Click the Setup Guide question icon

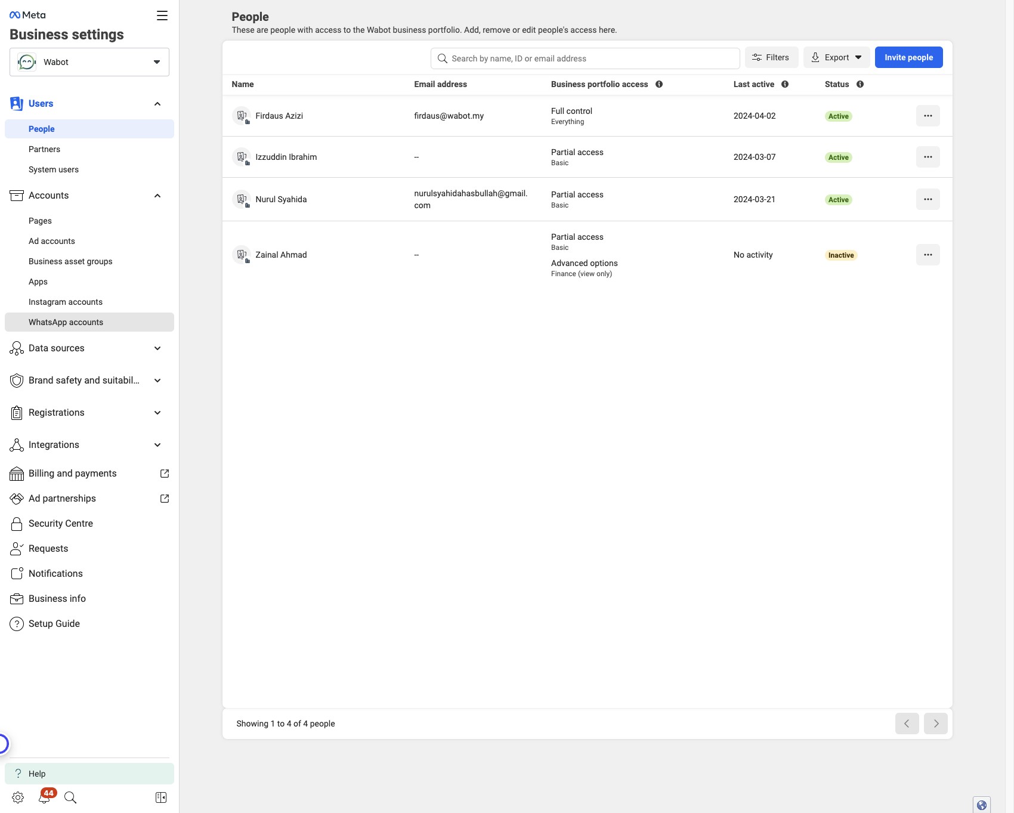coord(17,624)
